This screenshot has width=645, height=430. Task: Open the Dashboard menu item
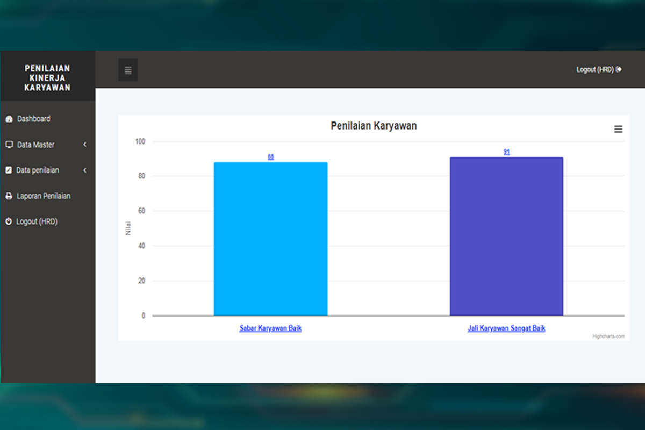click(33, 119)
